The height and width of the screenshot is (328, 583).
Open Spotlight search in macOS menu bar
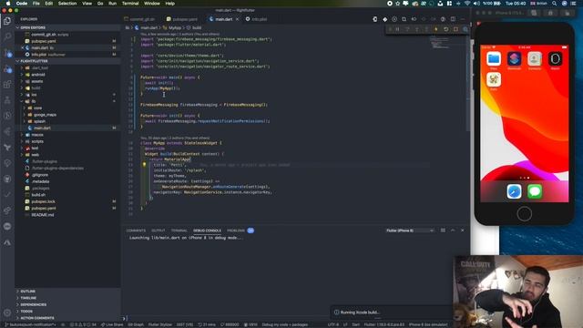[555, 4]
